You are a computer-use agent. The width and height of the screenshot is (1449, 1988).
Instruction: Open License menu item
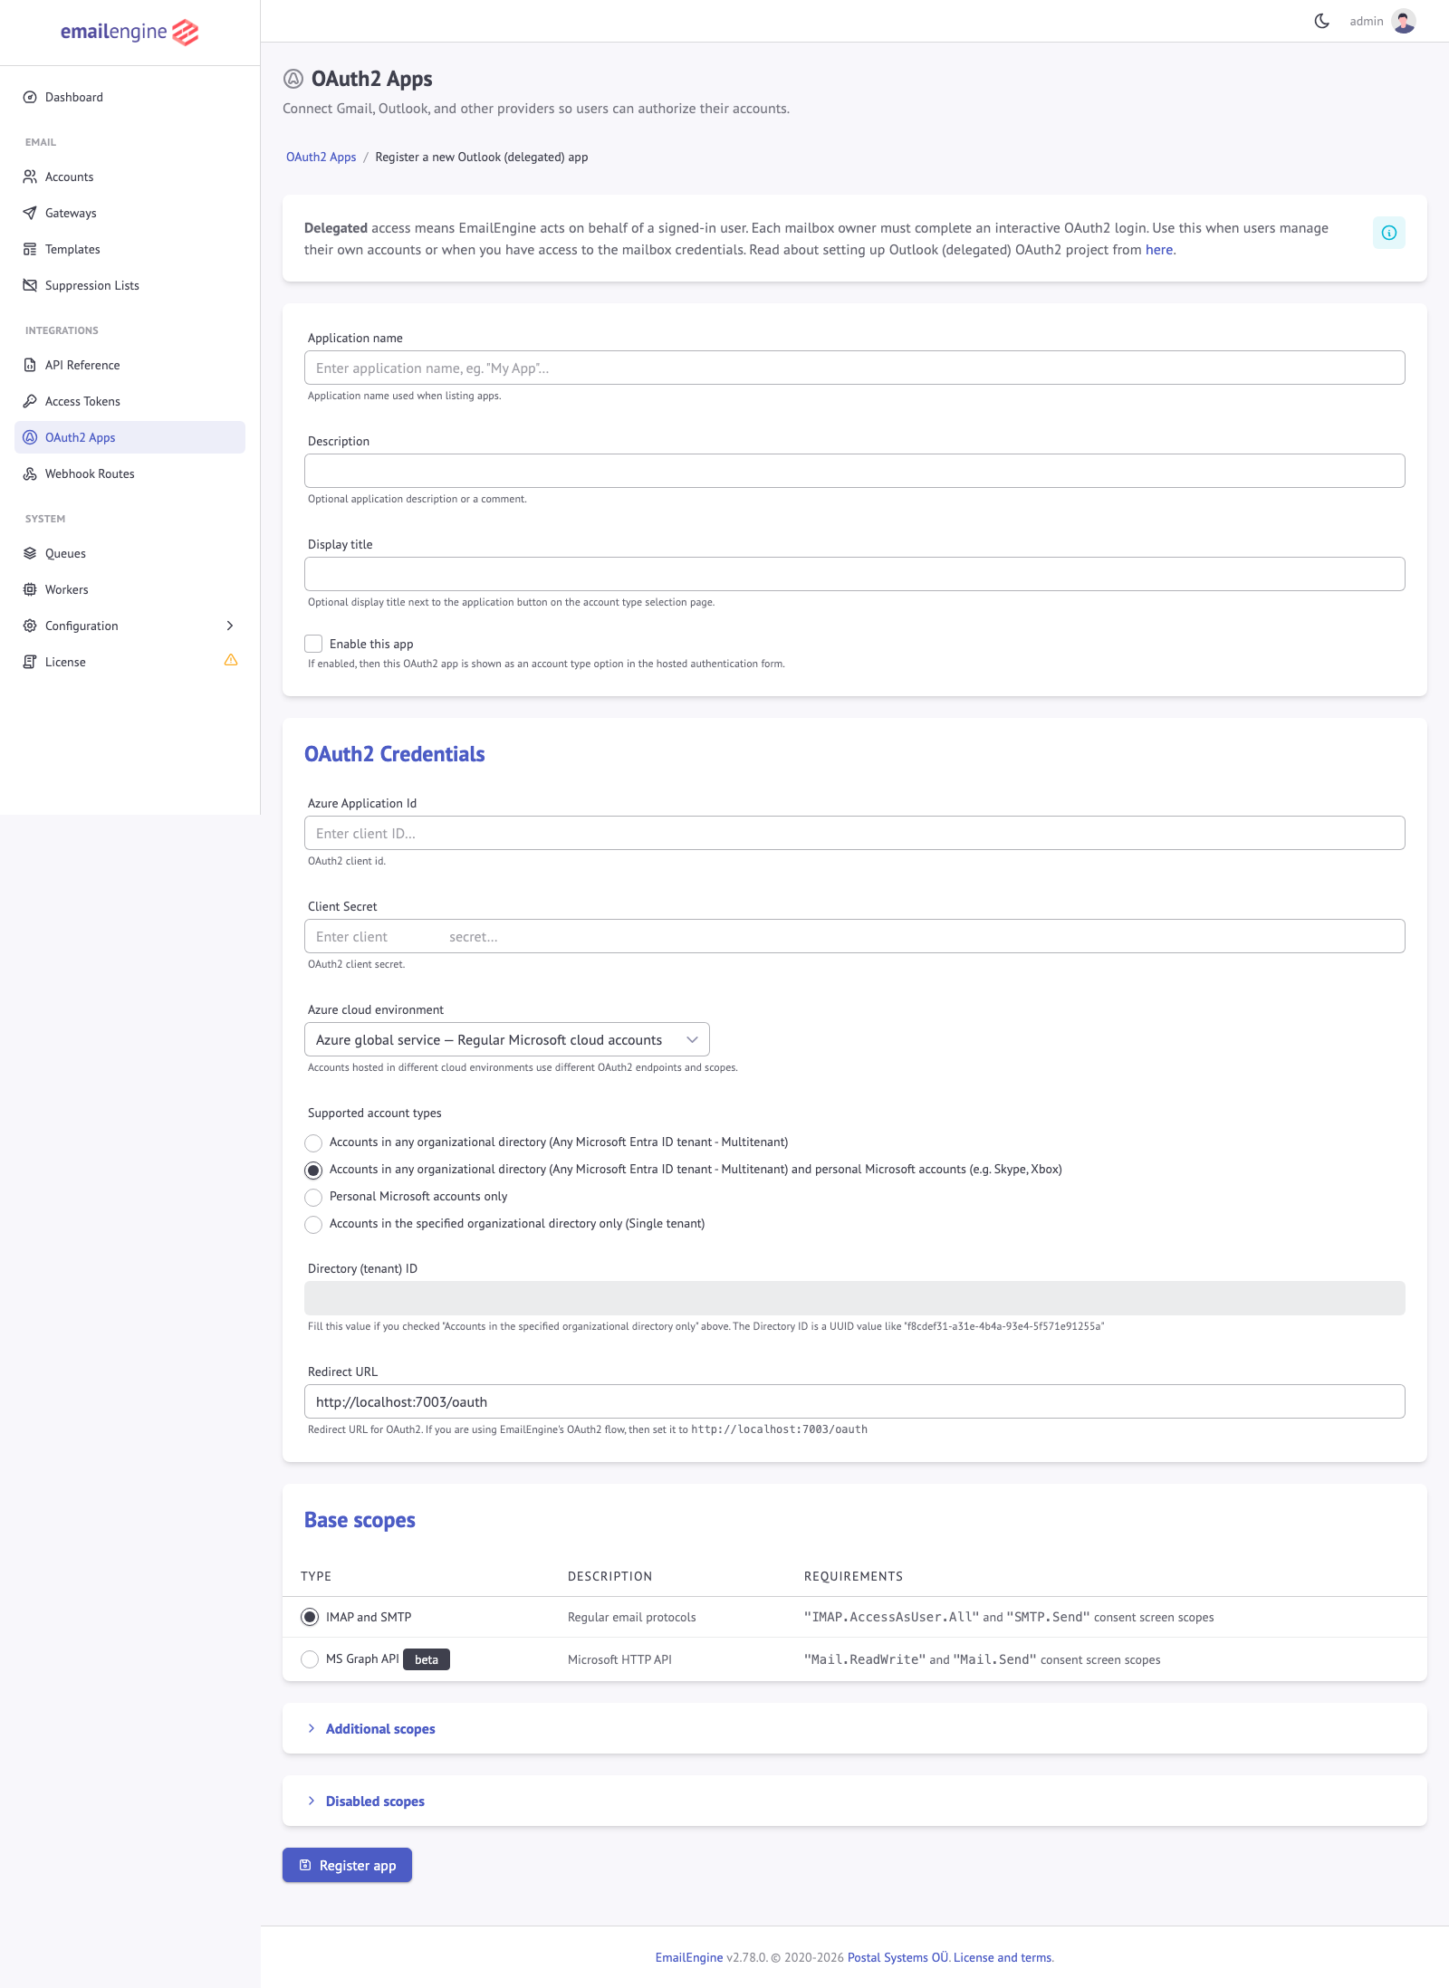130,662
